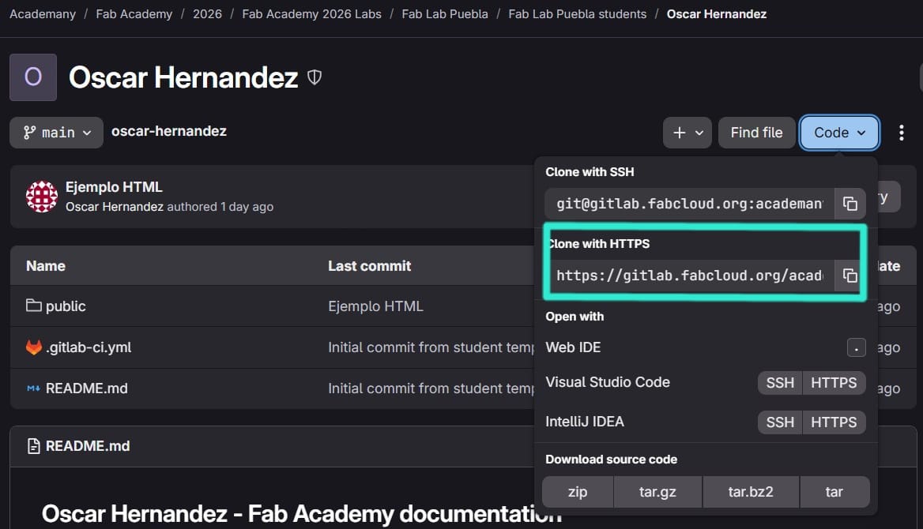Open project in Web IDE

573,347
